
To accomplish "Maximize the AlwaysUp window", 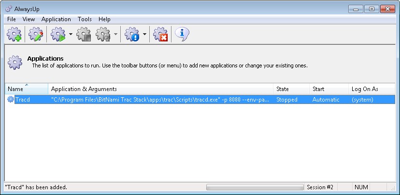I will (x=371, y=9).
